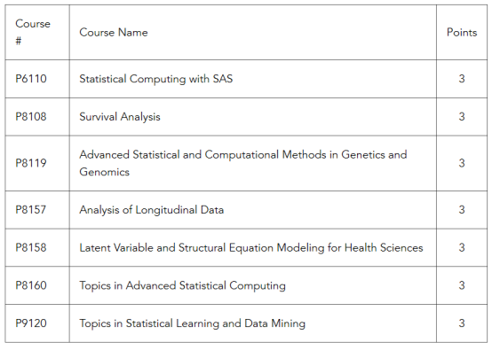492x350 pixels.
Task: Click Statistical Computing with SAS
Action: 156,79
